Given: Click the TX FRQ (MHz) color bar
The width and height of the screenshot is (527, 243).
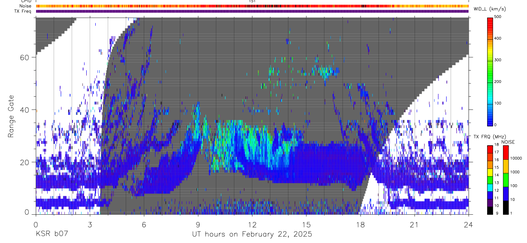Looking at the screenshot, I should point(490,180).
